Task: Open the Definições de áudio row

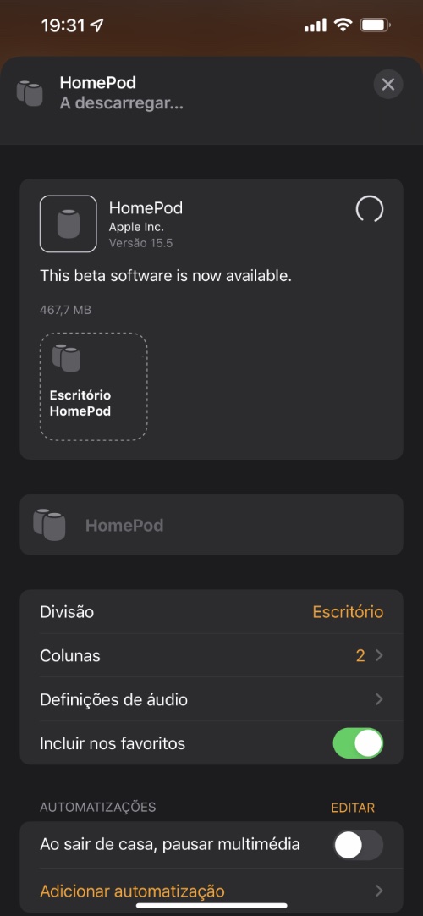Action: coord(211,699)
